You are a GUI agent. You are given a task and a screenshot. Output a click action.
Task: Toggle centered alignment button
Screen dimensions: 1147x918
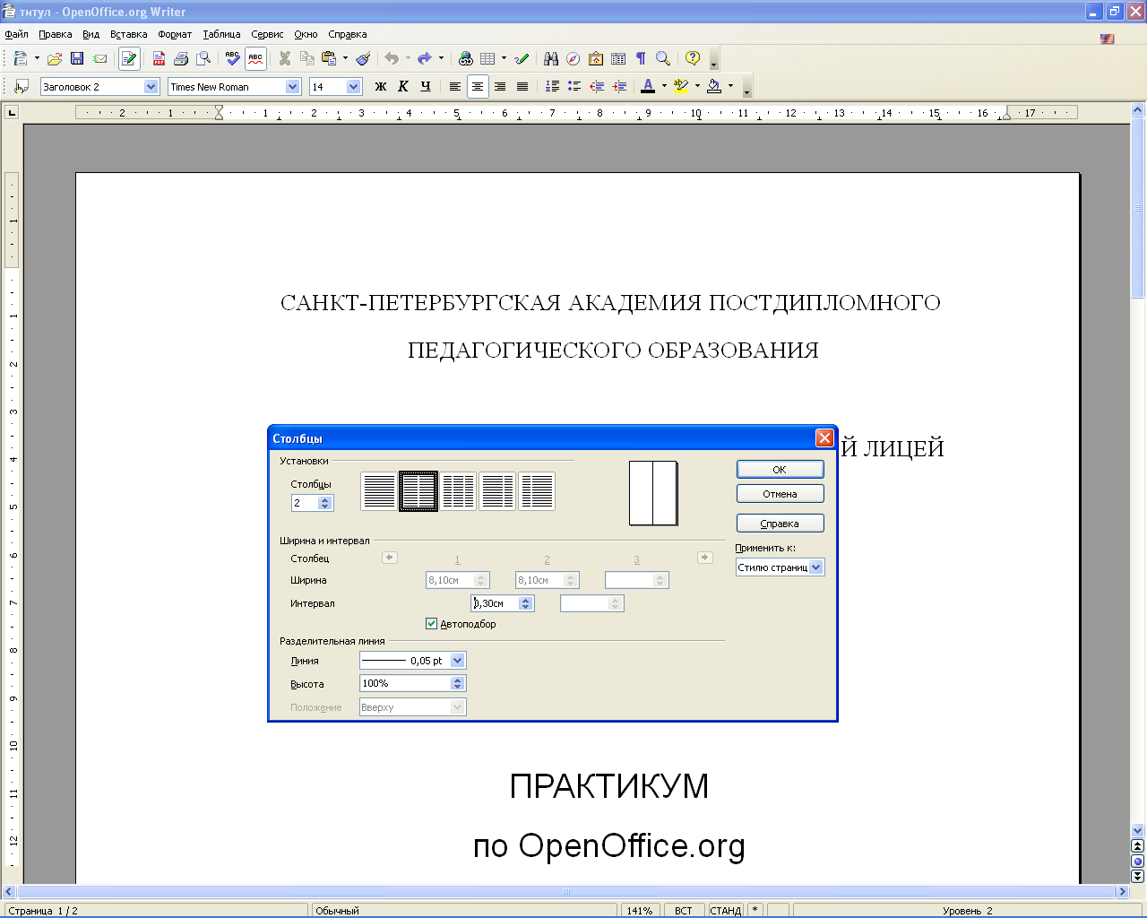[x=478, y=86]
